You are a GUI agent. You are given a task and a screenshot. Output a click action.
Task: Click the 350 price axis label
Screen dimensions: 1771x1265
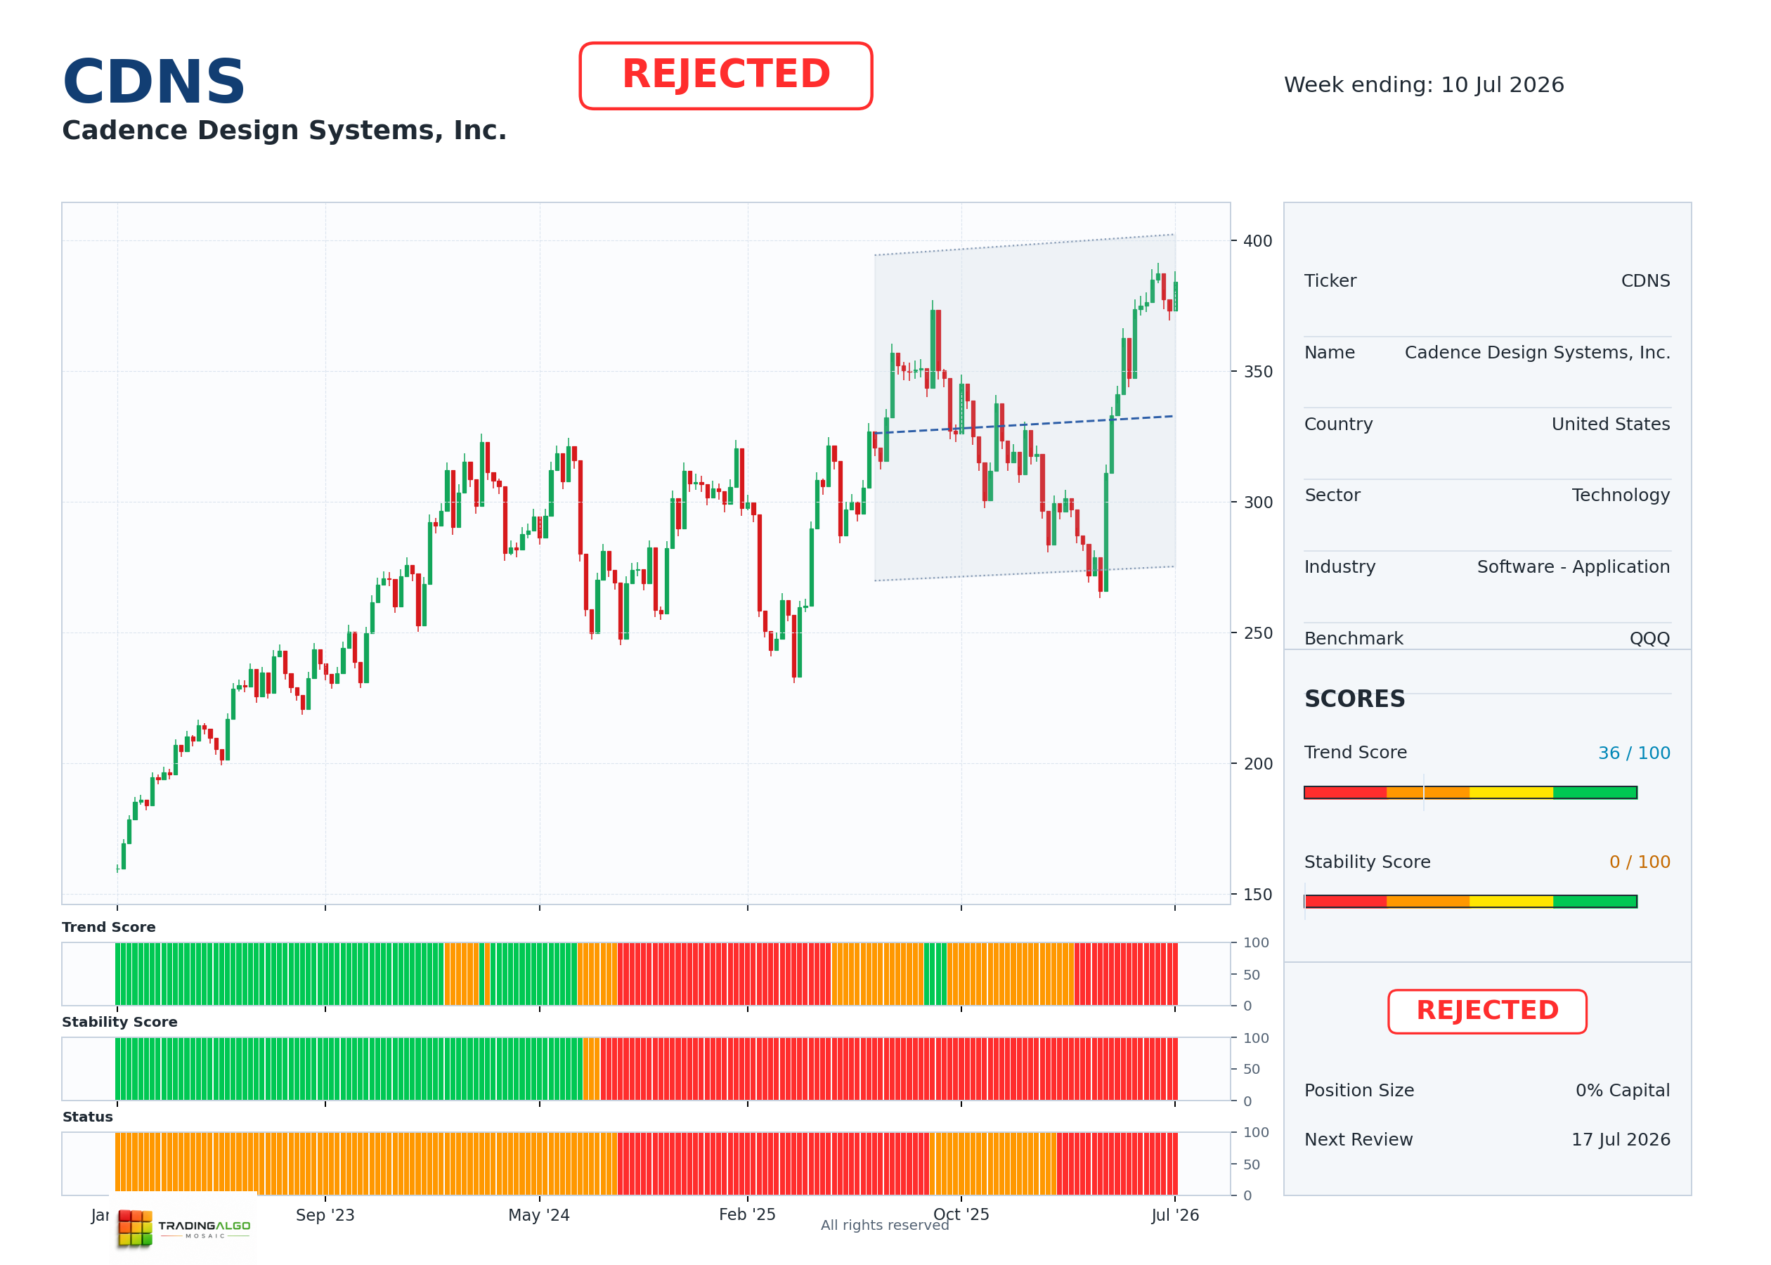click(x=1258, y=372)
